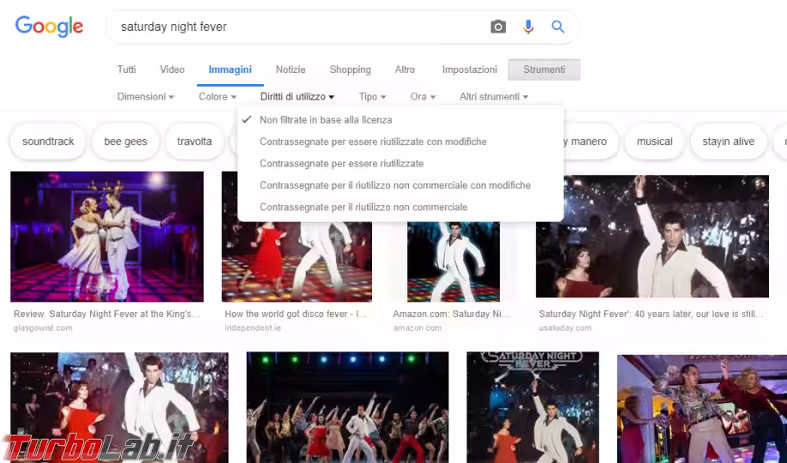The image size is (787, 463).
Task: Click the stayin alive suggestion chip
Action: point(729,141)
